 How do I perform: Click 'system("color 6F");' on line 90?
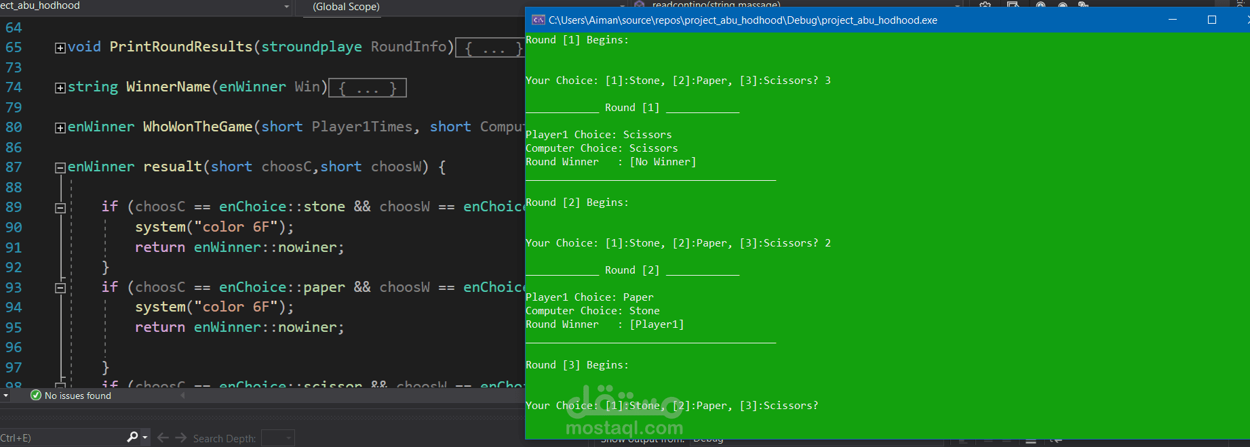click(214, 227)
